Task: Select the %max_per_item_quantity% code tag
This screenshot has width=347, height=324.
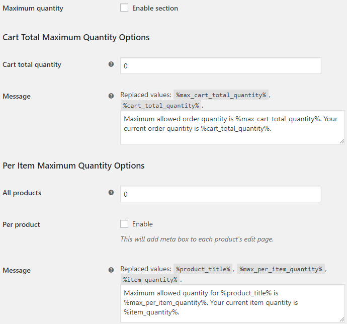Action: pyautogui.click(x=281, y=269)
